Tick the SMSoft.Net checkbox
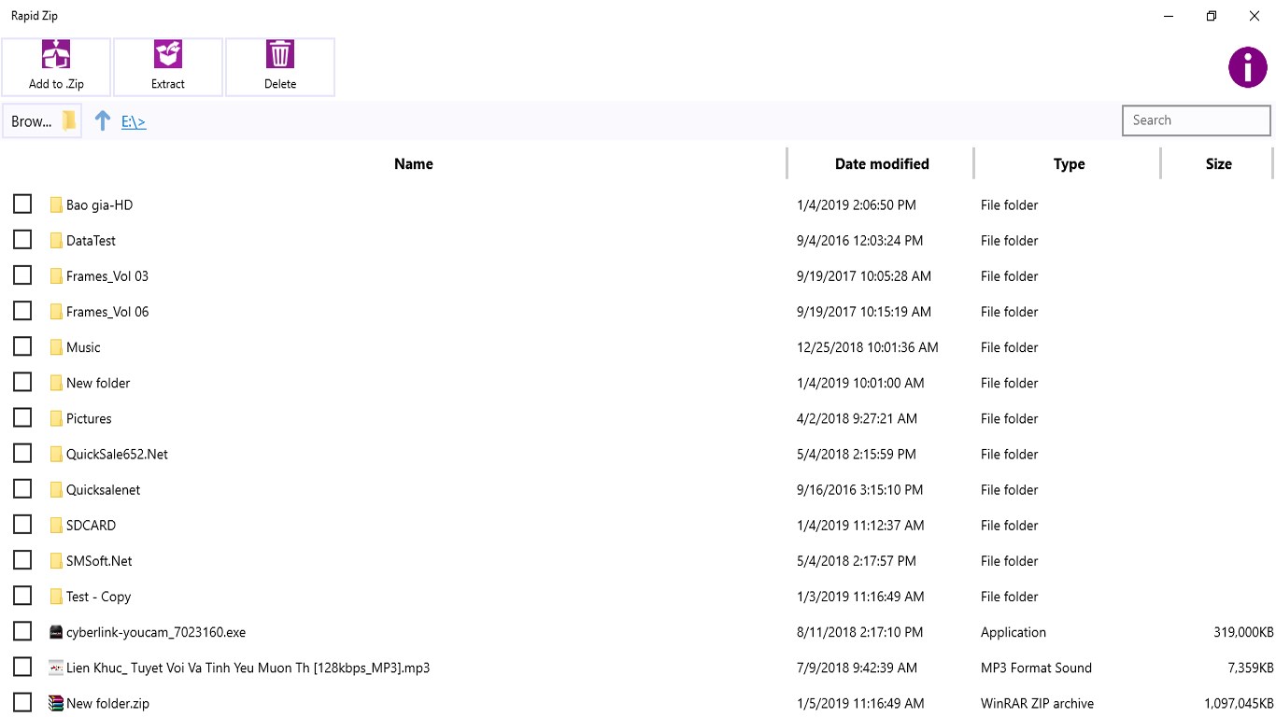 click(x=22, y=560)
